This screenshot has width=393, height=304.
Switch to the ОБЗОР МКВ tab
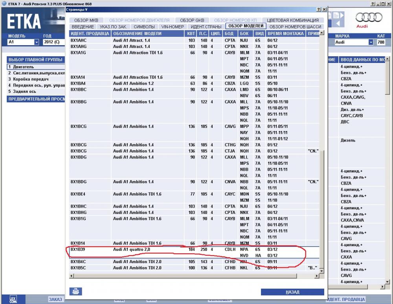click(x=86, y=20)
